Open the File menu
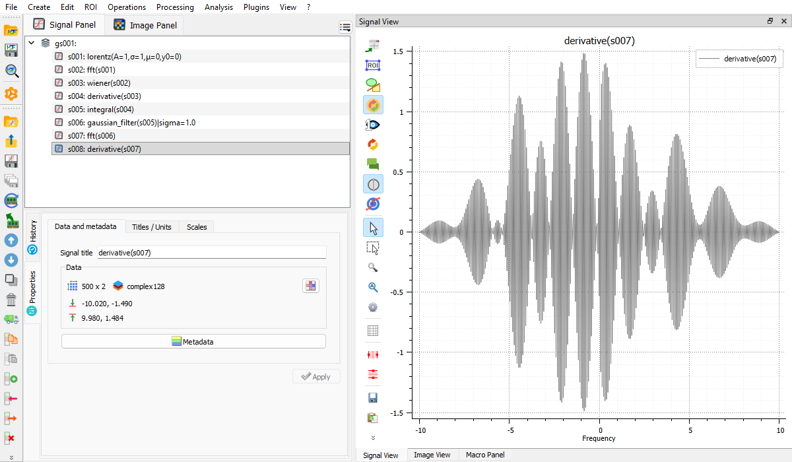Screen dimensions: 792x462 tap(11, 7)
